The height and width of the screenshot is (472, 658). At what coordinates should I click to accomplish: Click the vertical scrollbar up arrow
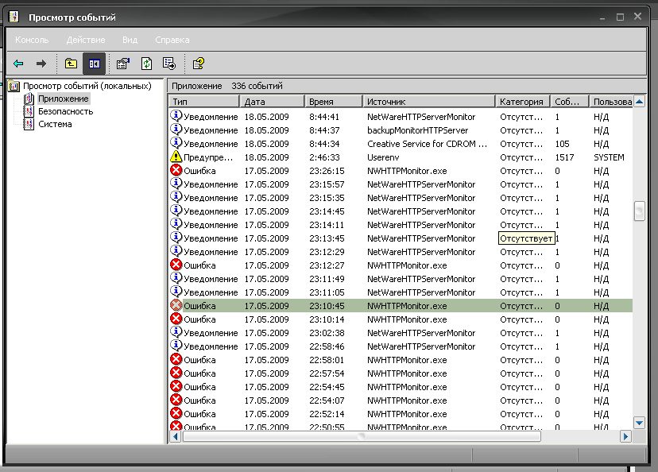tap(639, 102)
